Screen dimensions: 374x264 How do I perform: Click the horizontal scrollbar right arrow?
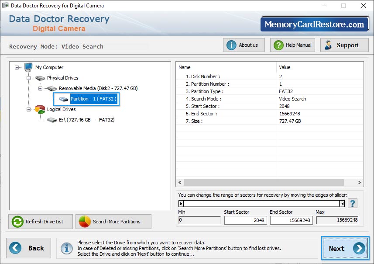coord(360,183)
